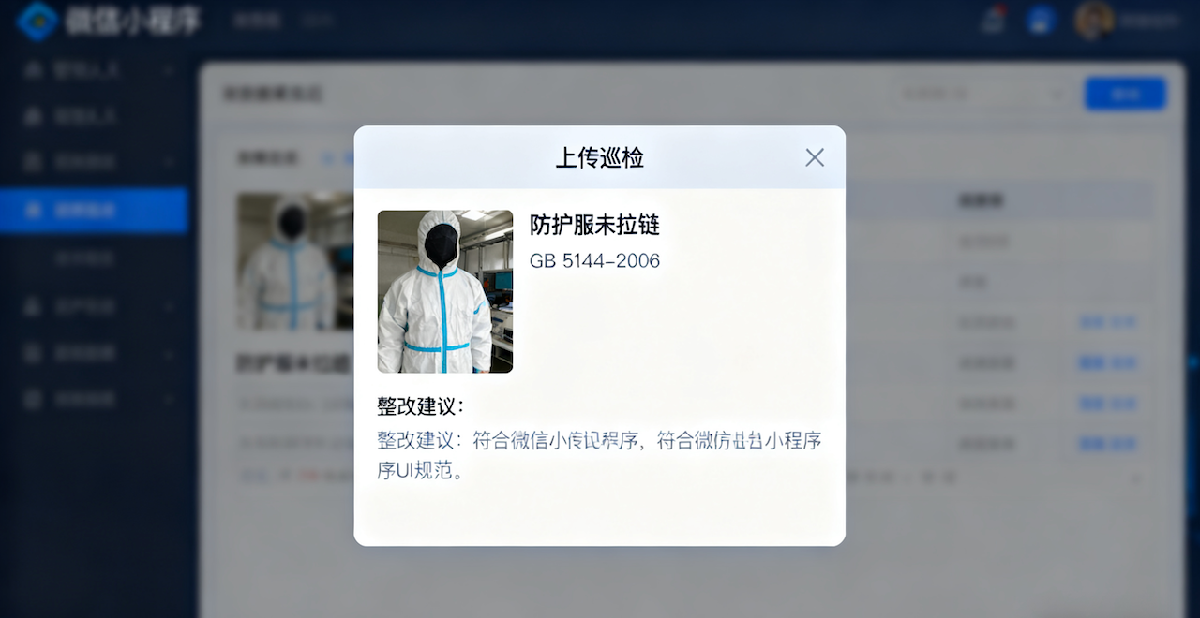Screen dimensions: 1200x618
Task: Click the blue diamond app logo
Action: (37, 21)
